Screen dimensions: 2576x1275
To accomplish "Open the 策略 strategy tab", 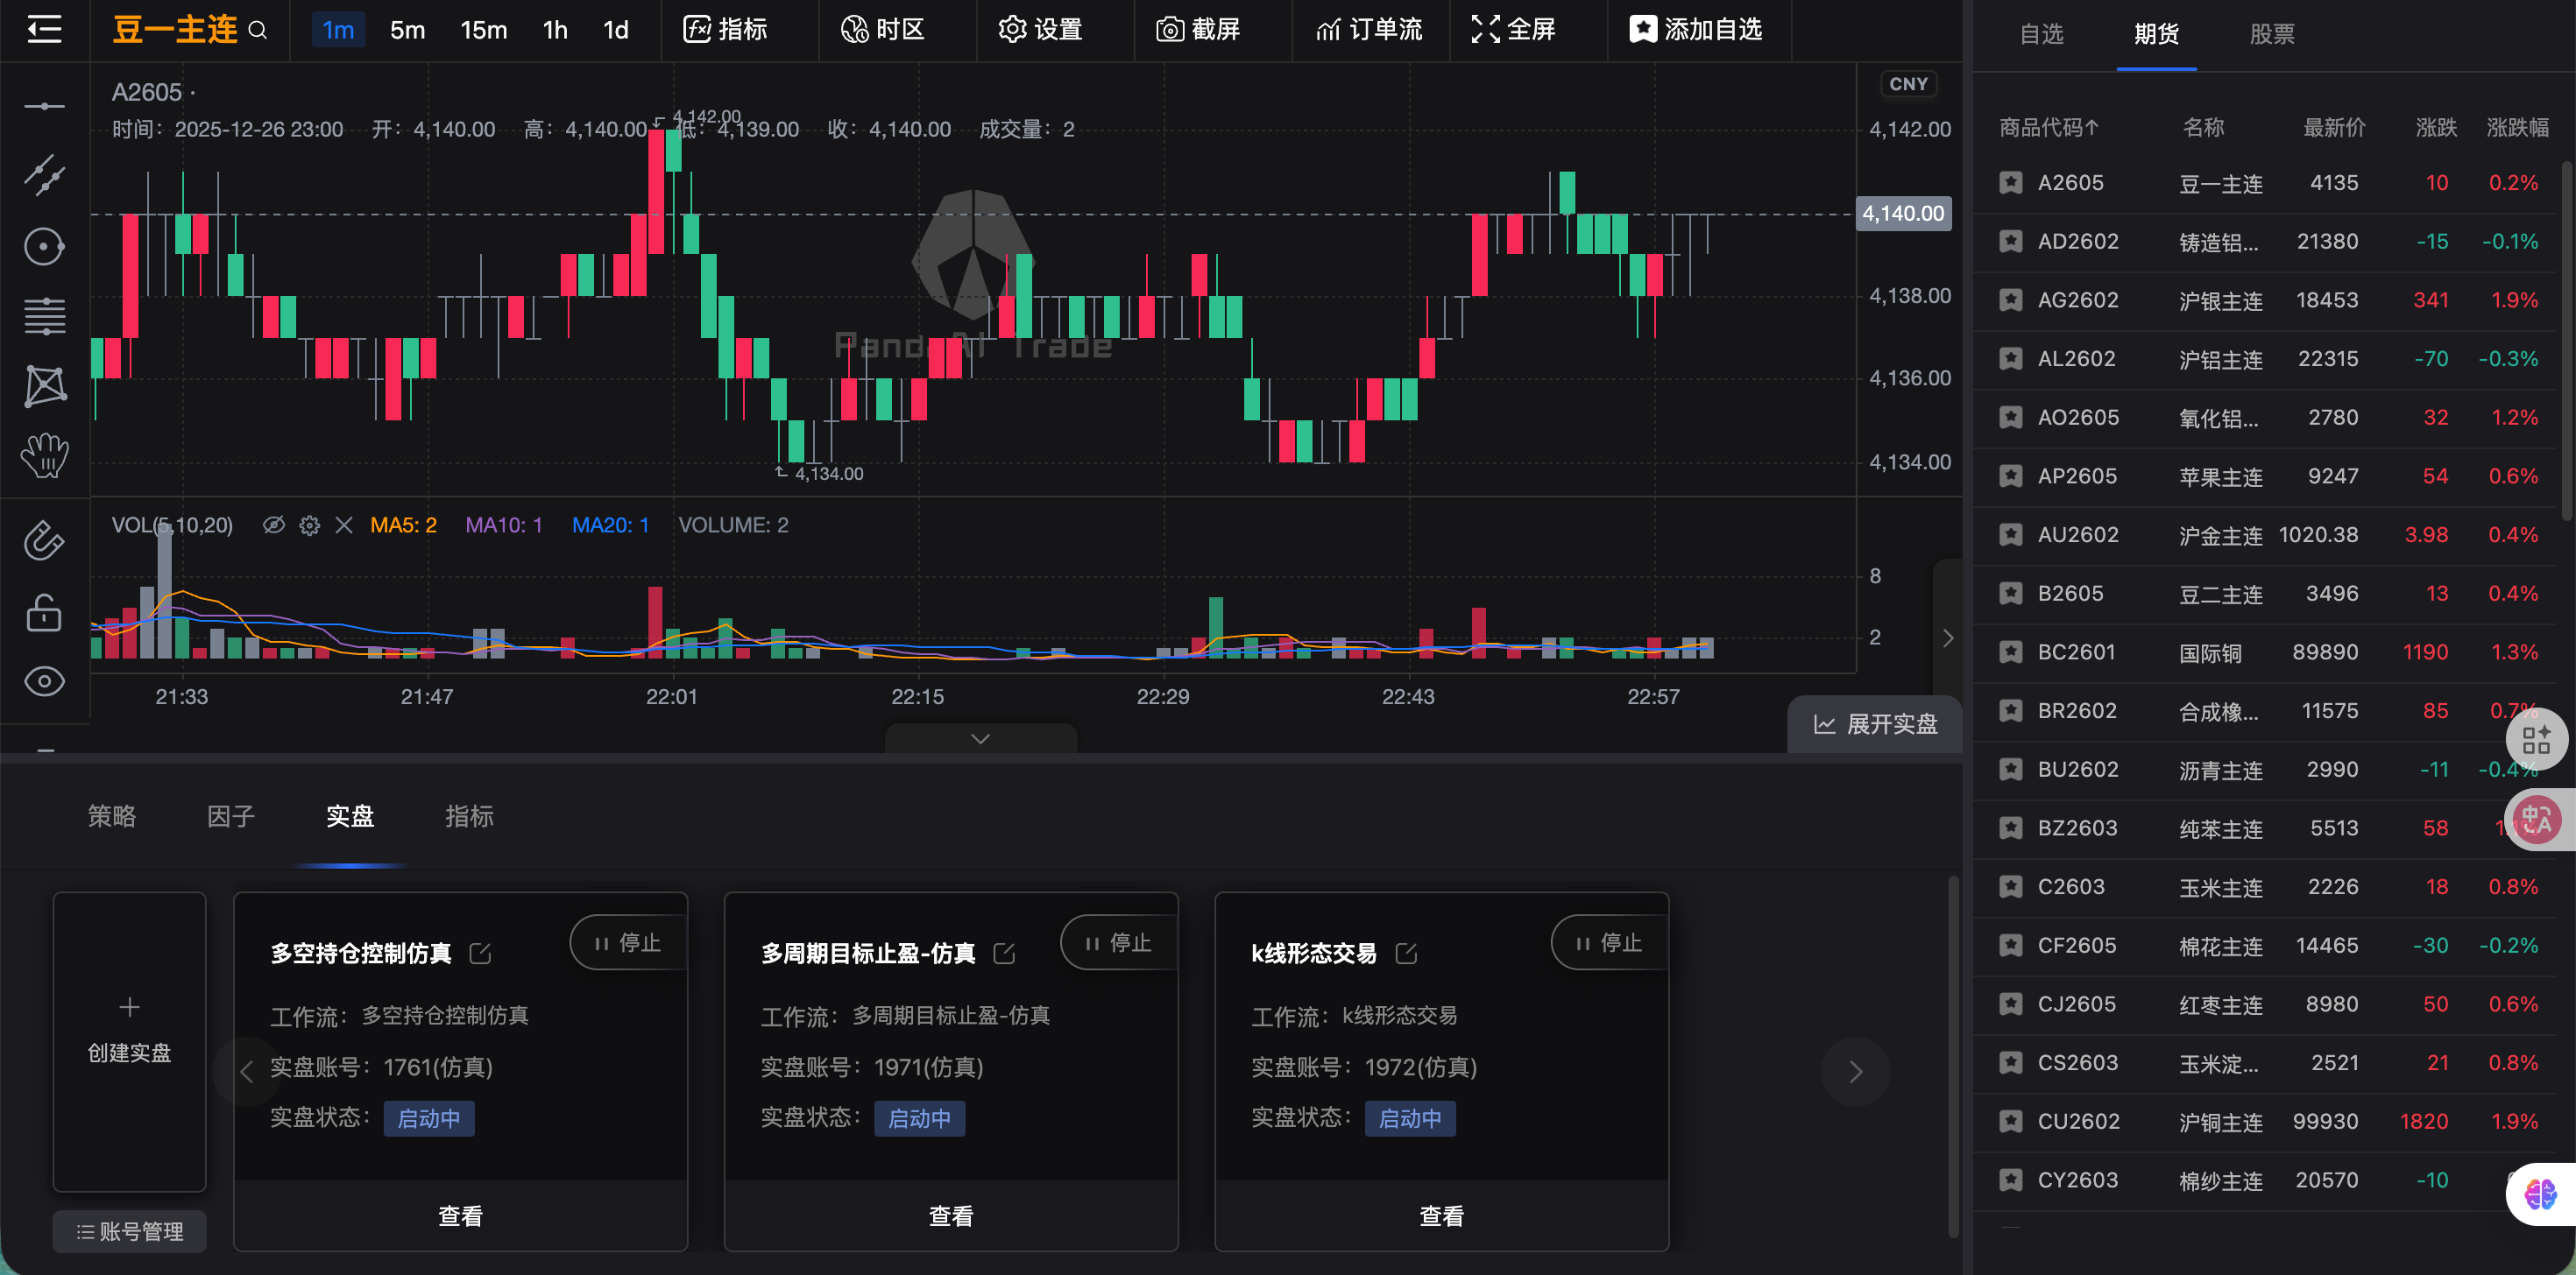I will pyautogui.click(x=112, y=816).
